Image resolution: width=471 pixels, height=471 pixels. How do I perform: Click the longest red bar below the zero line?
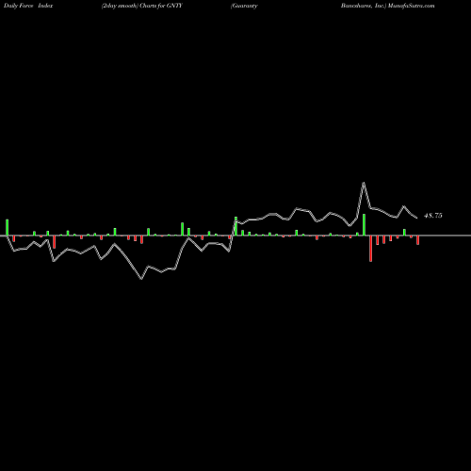tap(370, 249)
